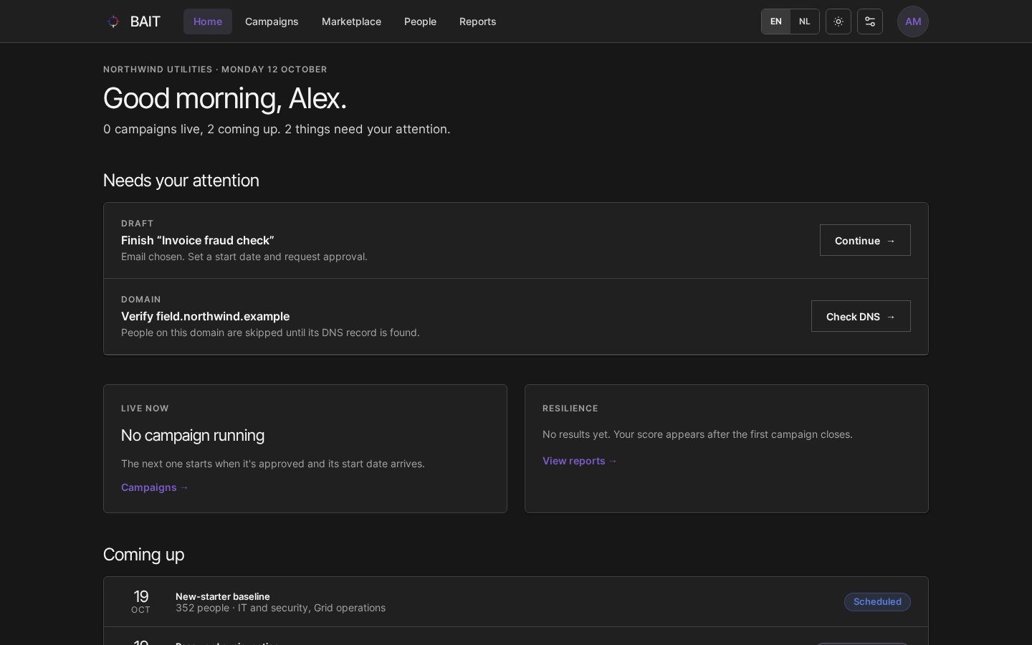Click the "Needs your attention" heading
Screen dimensions: 1032x645
point(181,180)
